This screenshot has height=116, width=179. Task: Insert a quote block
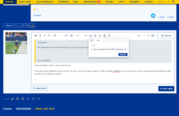tap(109, 36)
